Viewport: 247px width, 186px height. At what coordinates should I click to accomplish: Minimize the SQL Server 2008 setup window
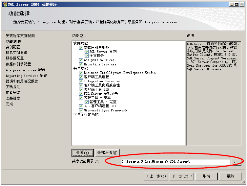point(231,4)
